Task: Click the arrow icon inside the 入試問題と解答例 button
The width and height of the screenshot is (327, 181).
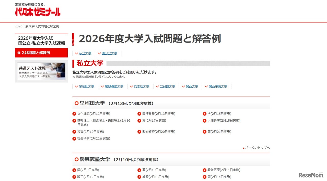Action: (19, 53)
